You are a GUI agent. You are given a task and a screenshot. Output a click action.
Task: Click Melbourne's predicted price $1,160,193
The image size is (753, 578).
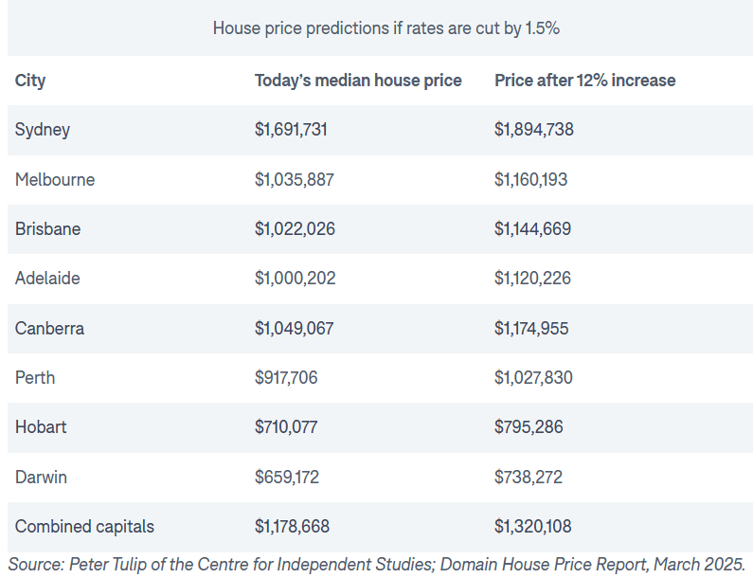coord(530,179)
